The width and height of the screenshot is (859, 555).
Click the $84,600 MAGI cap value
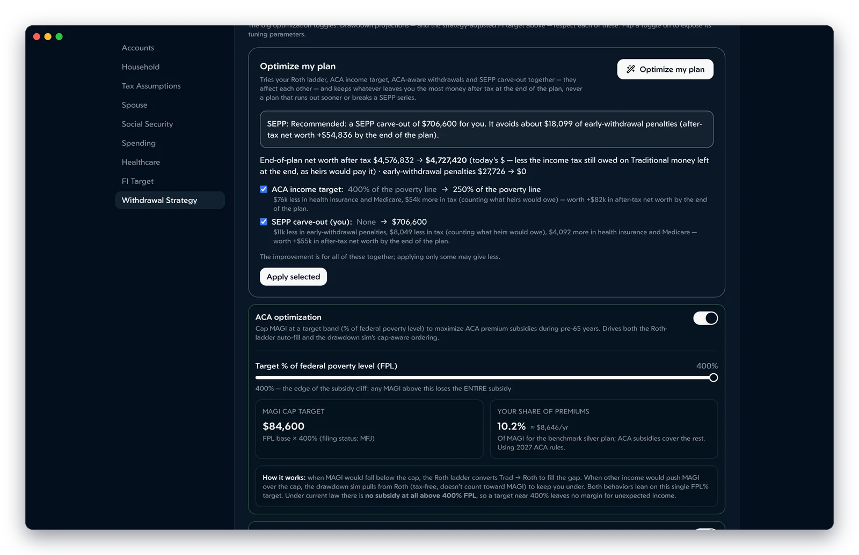pyautogui.click(x=283, y=426)
